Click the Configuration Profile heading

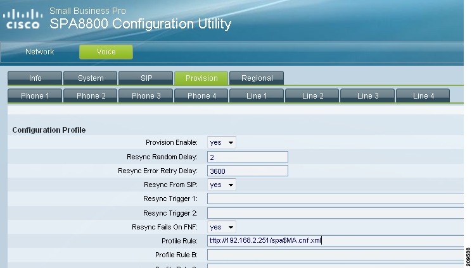point(49,130)
